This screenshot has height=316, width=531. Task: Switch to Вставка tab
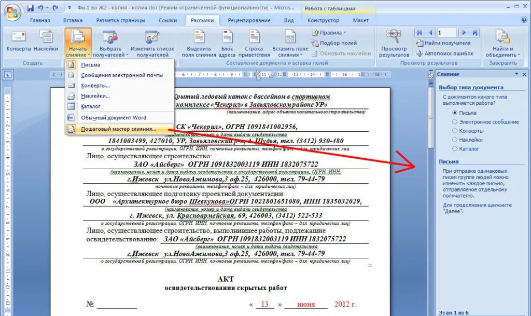tap(73, 20)
